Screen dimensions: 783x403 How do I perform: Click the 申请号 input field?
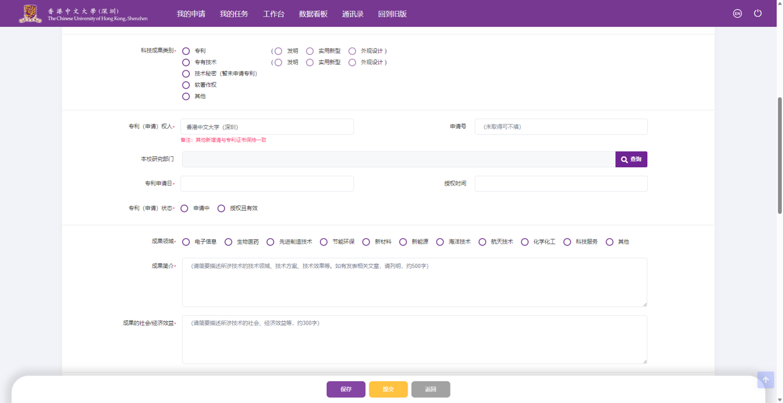point(560,127)
